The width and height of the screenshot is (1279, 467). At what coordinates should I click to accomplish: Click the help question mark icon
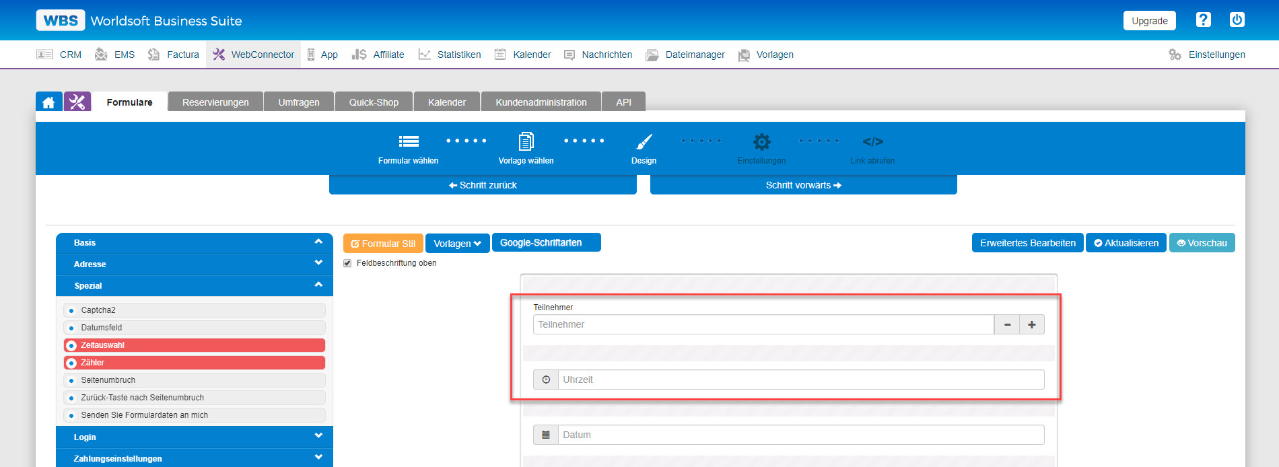click(x=1203, y=20)
